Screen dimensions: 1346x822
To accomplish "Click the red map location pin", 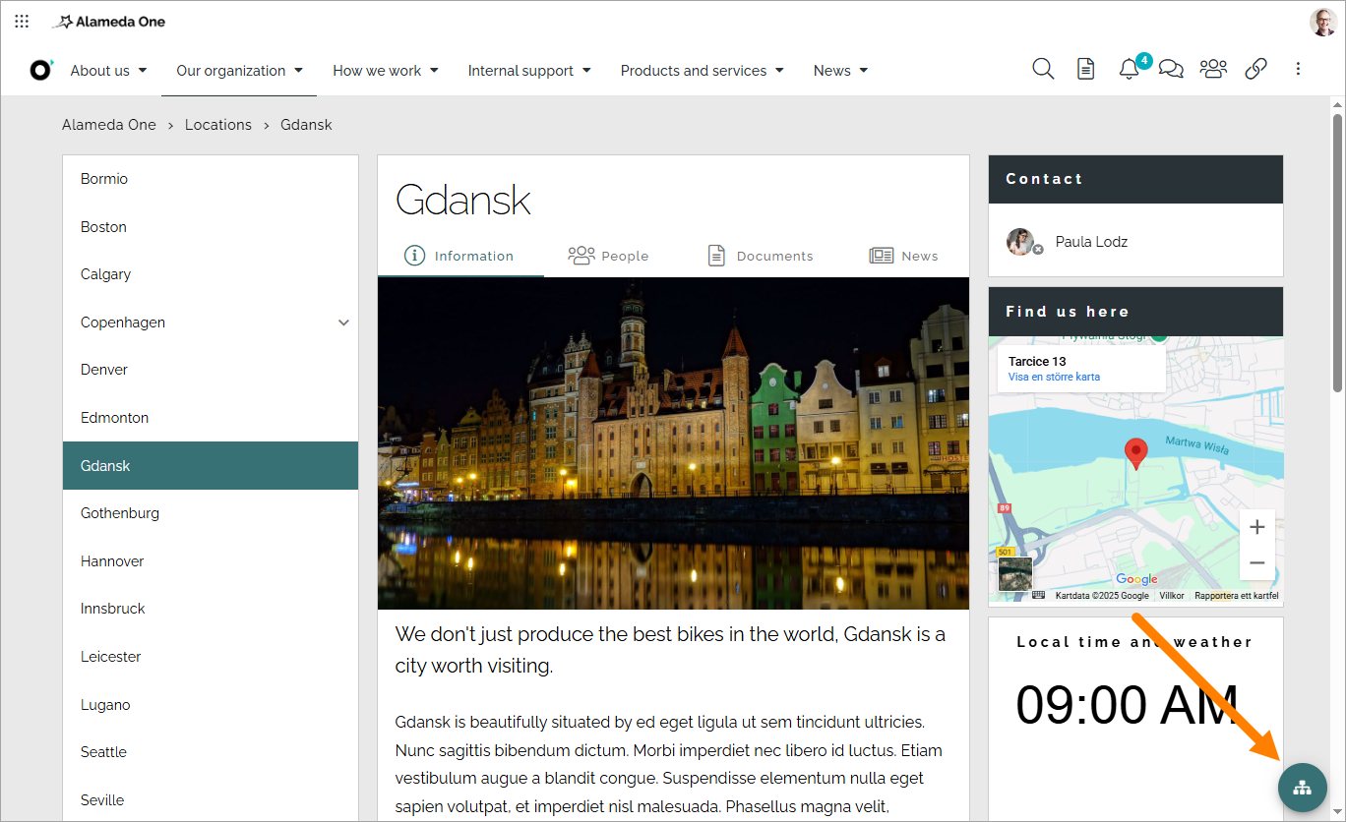I will click(x=1136, y=453).
